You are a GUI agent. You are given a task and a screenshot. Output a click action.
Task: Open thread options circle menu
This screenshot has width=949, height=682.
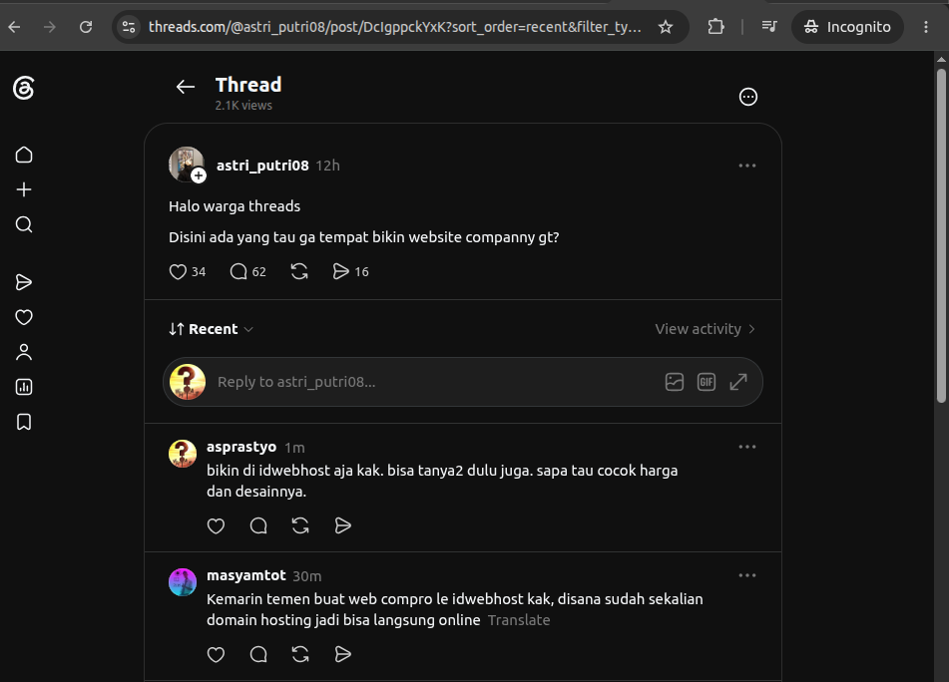748,97
